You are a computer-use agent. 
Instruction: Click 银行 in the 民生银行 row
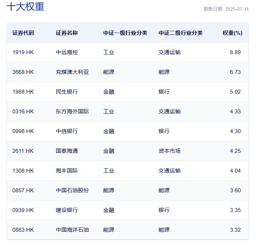[164, 92]
